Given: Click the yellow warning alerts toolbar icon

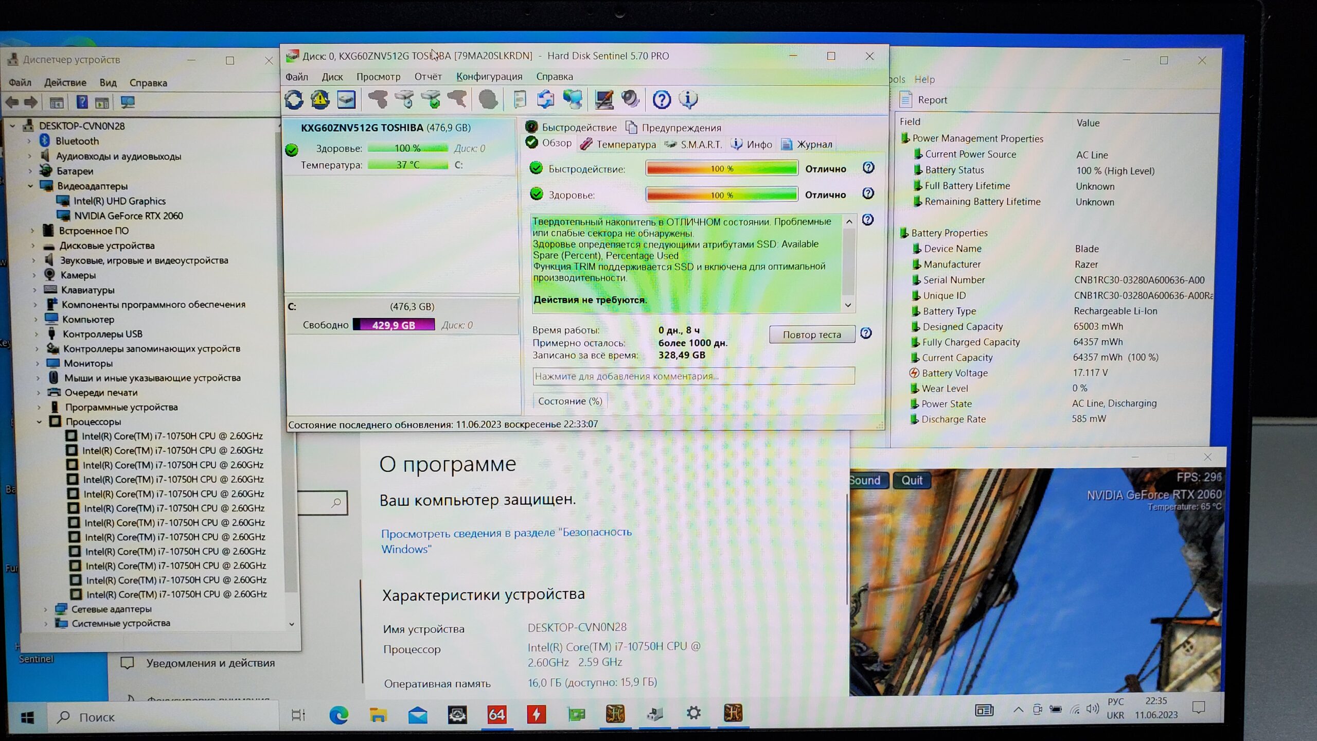Looking at the screenshot, I should coord(320,100).
